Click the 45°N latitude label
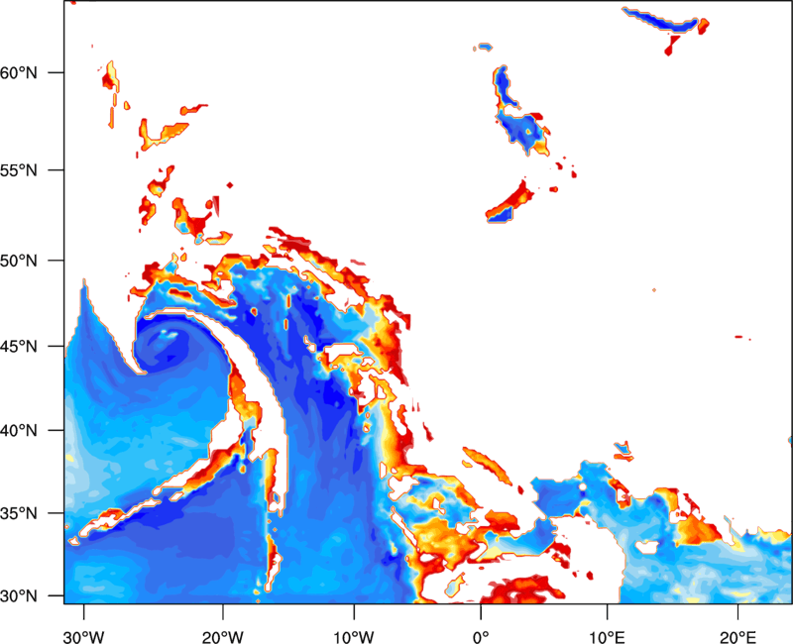 tap(19, 347)
